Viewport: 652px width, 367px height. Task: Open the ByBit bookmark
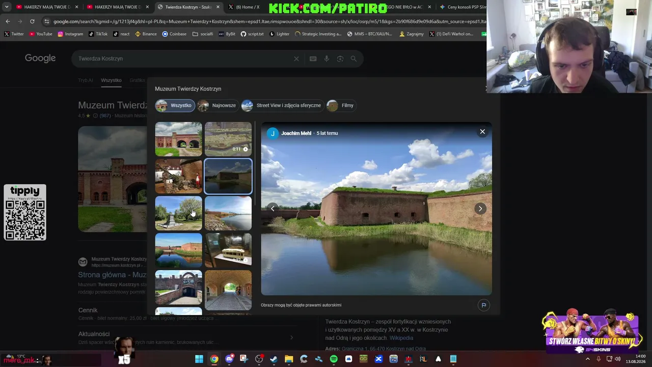[x=227, y=34]
